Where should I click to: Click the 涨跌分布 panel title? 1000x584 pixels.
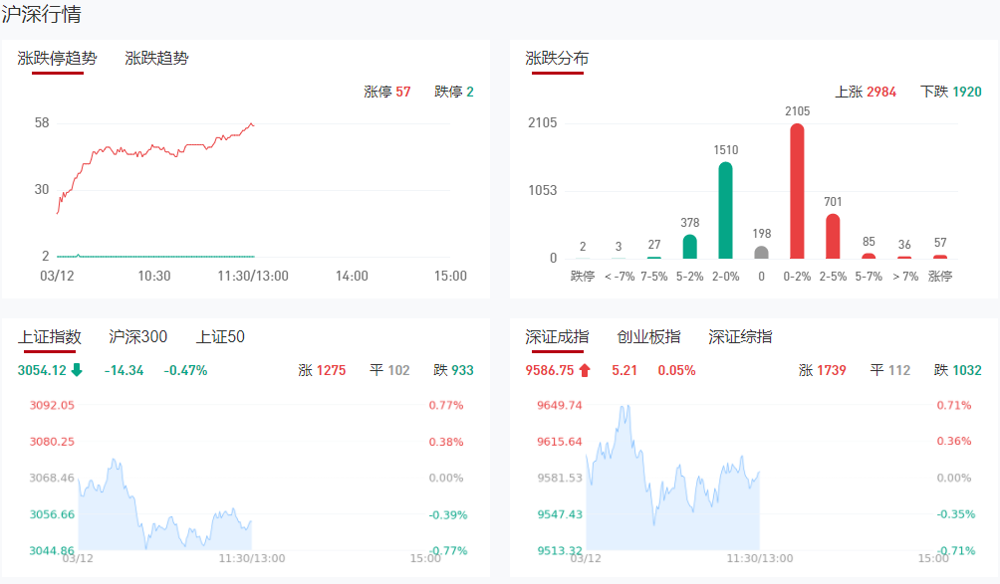click(x=557, y=59)
